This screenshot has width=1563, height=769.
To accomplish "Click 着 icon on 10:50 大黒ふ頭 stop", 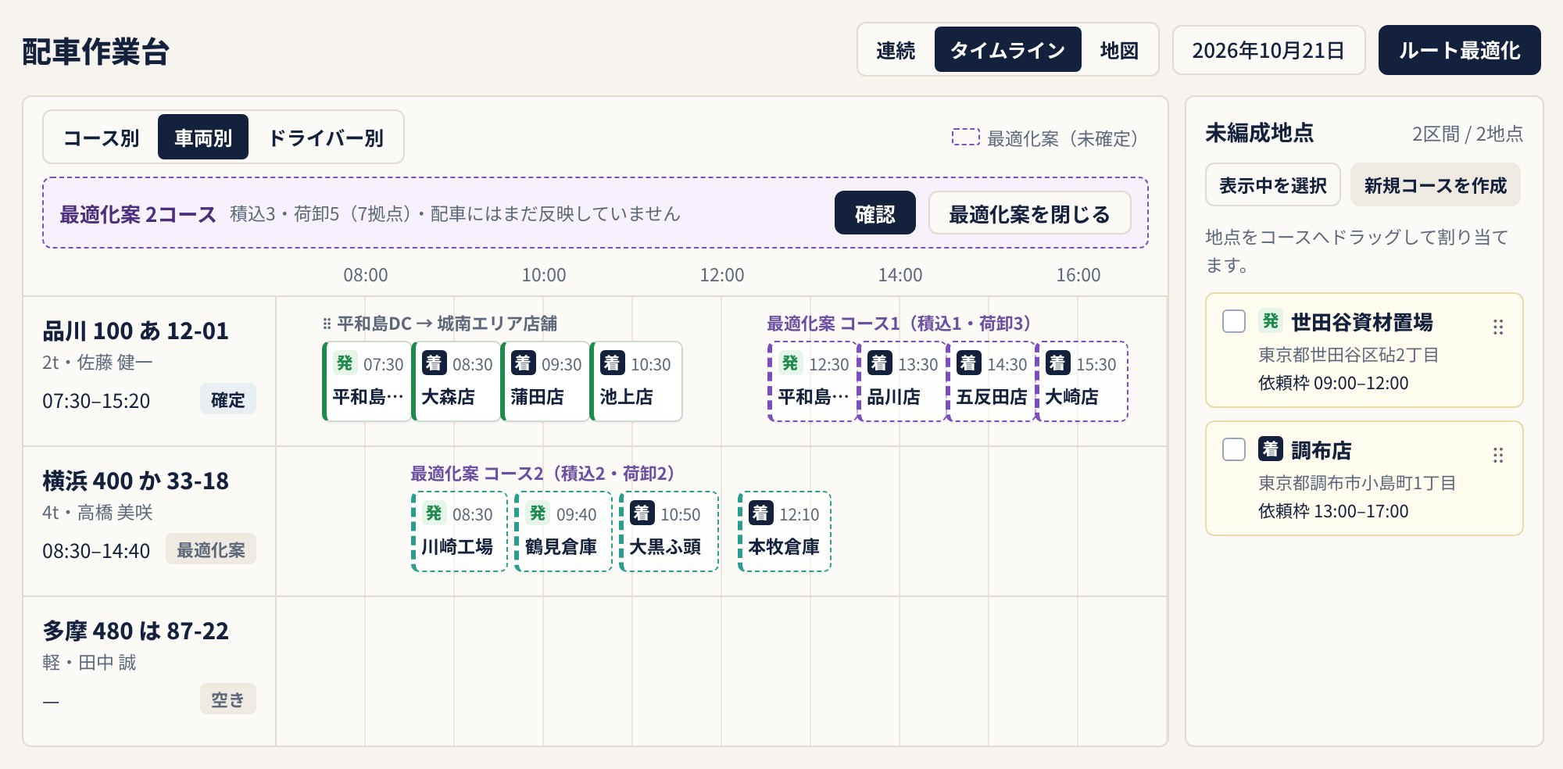I will (642, 513).
